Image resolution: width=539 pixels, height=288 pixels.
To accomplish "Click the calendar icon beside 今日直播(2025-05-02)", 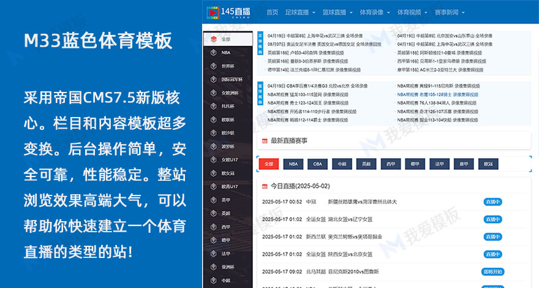I will (265, 186).
